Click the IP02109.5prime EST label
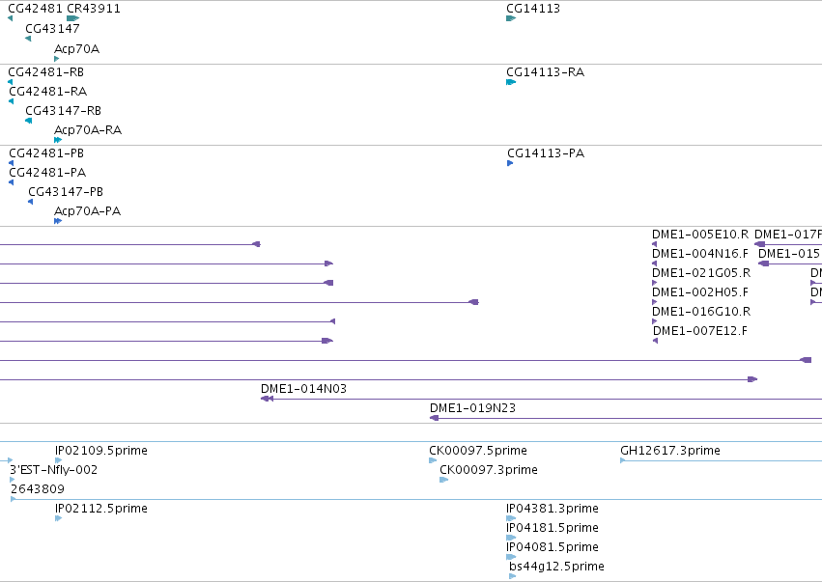Screen dimensions: 822x582 pos(101,451)
